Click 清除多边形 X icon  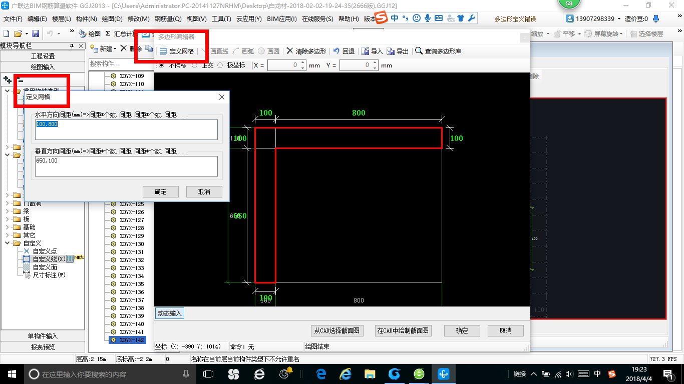(290, 51)
